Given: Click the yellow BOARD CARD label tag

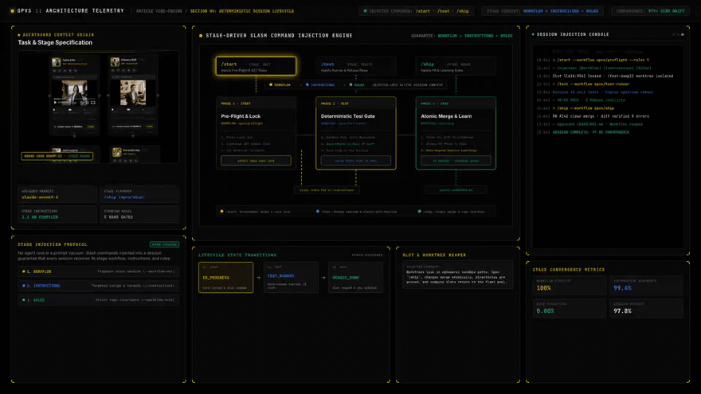Looking at the screenshot, I should (x=57, y=156).
